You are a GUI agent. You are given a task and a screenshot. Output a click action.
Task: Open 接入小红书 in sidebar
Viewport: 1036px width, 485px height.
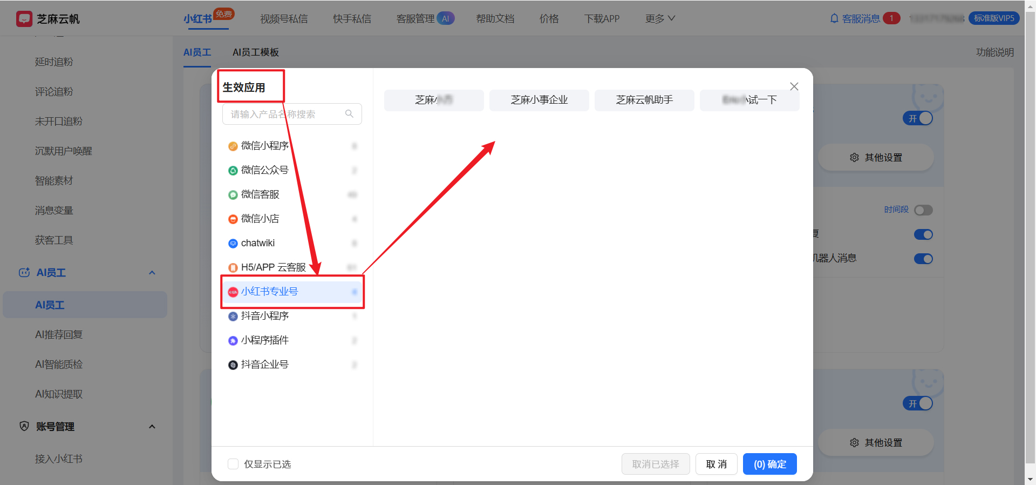pyautogui.click(x=59, y=459)
